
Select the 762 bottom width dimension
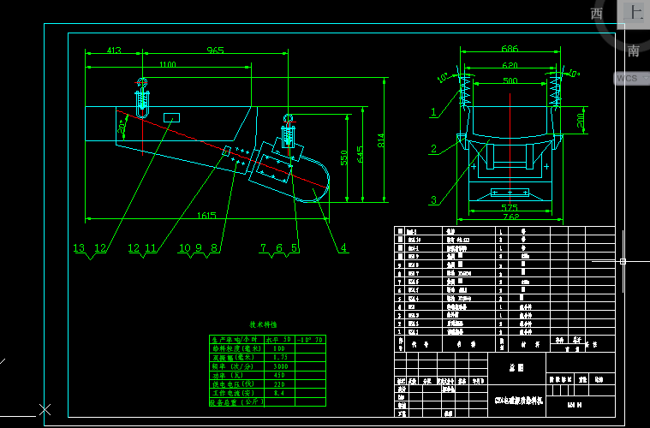point(510,217)
